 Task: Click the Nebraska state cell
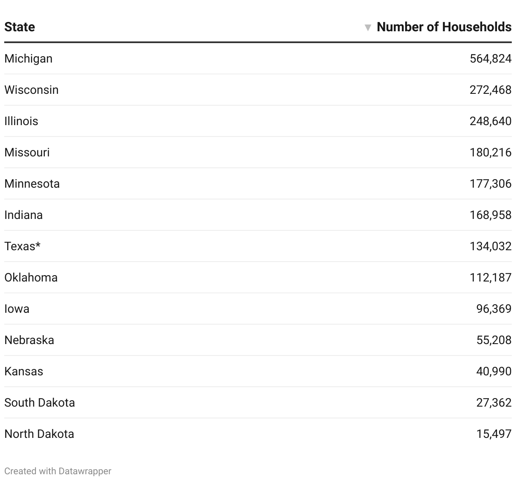point(29,340)
